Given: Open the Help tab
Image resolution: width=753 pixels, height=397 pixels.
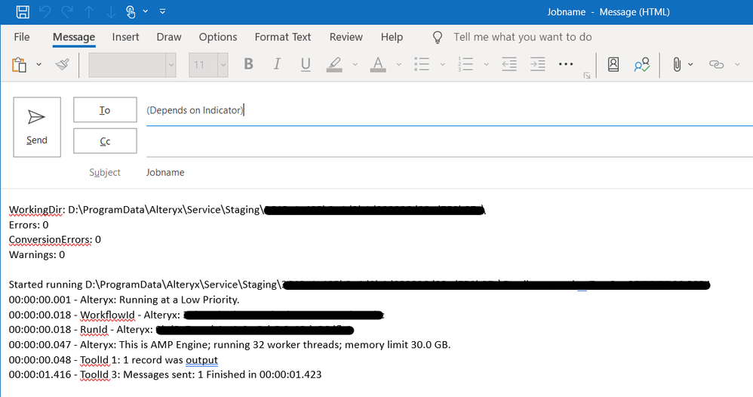Looking at the screenshot, I should (x=392, y=37).
